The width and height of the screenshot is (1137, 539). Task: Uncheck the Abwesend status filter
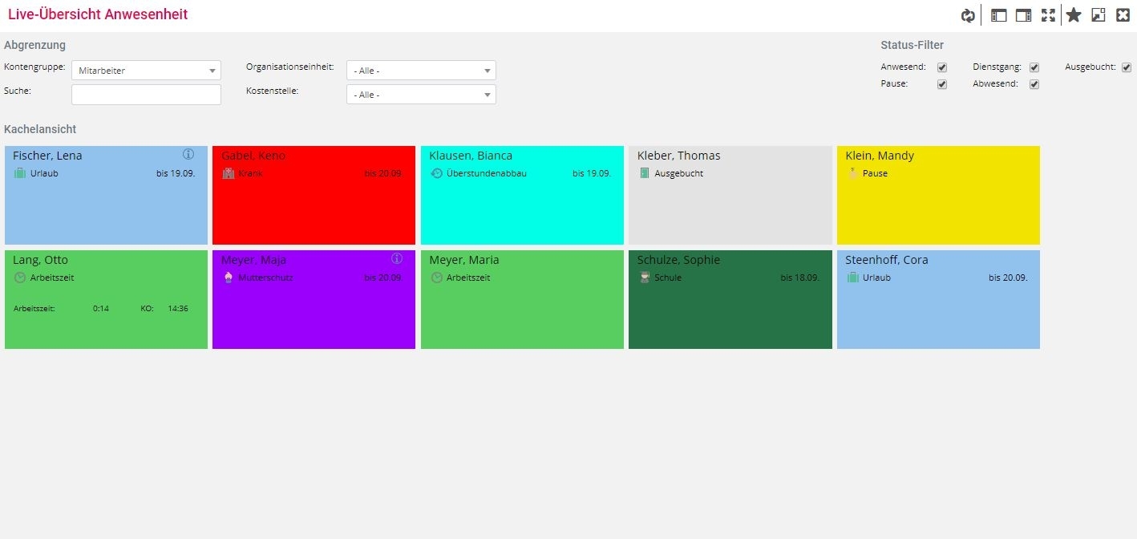(1034, 84)
